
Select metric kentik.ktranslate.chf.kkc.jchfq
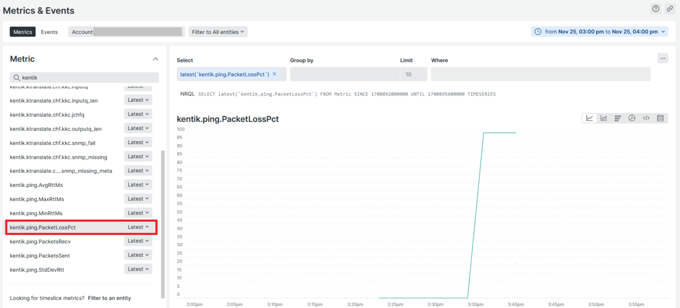(47, 115)
